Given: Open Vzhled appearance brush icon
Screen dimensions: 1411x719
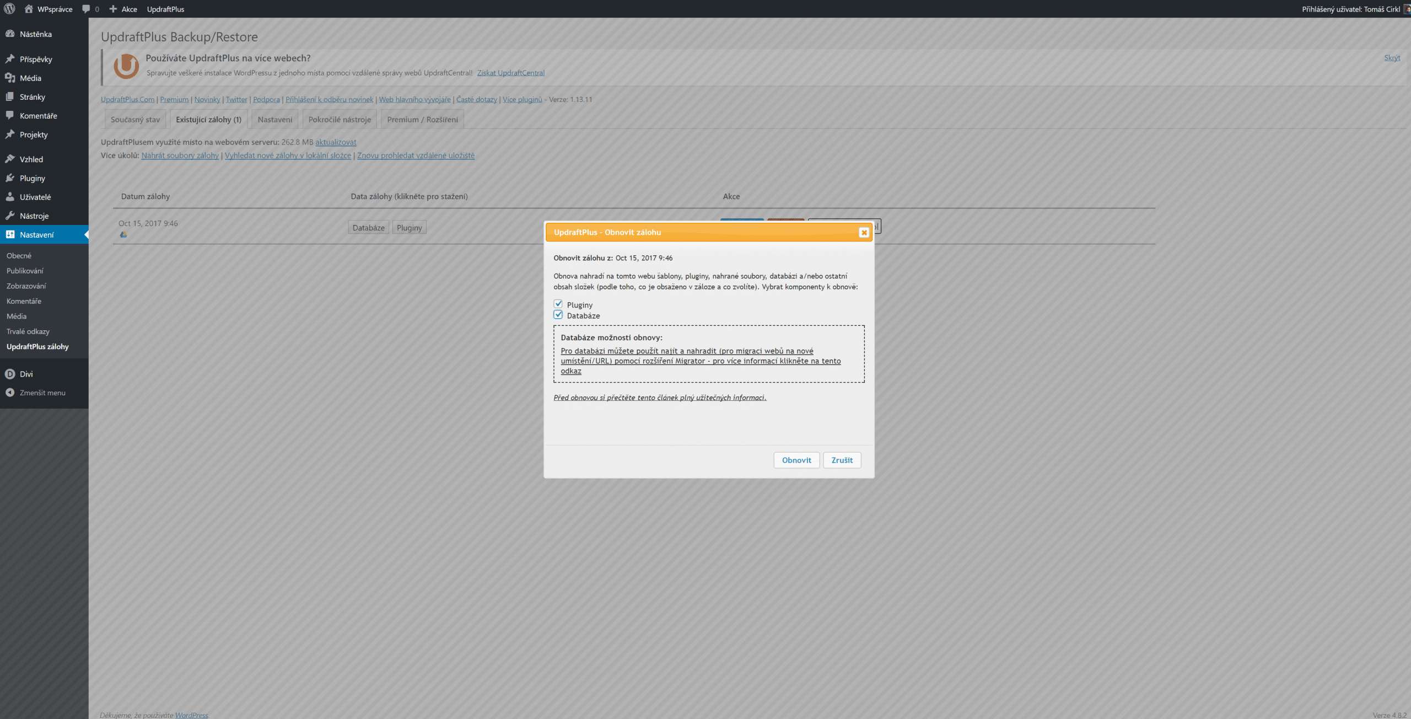Looking at the screenshot, I should 10,159.
